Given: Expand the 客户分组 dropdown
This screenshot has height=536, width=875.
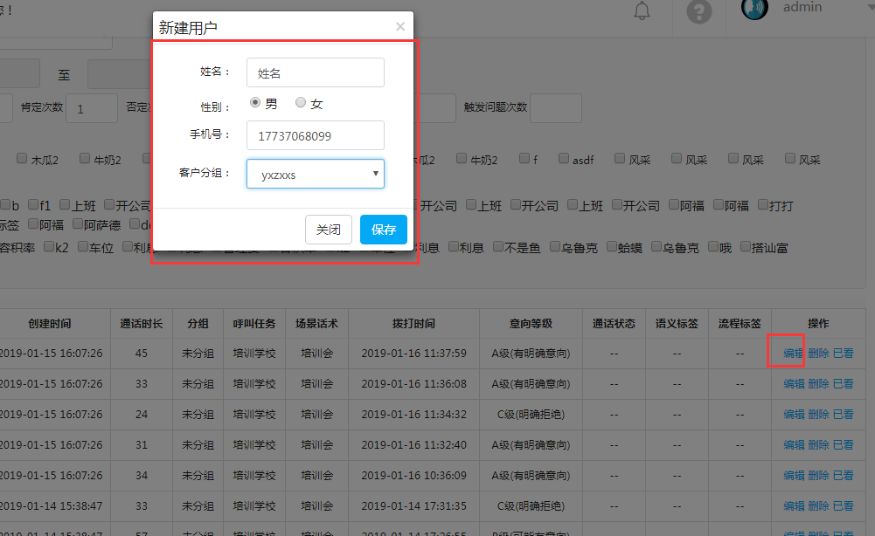Looking at the screenshot, I should 316,174.
